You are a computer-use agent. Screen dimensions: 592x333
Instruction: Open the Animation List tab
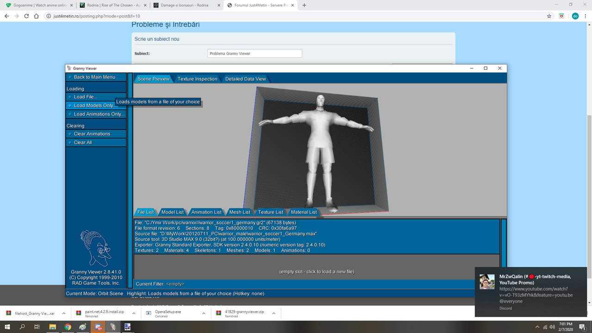pos(206,212)
